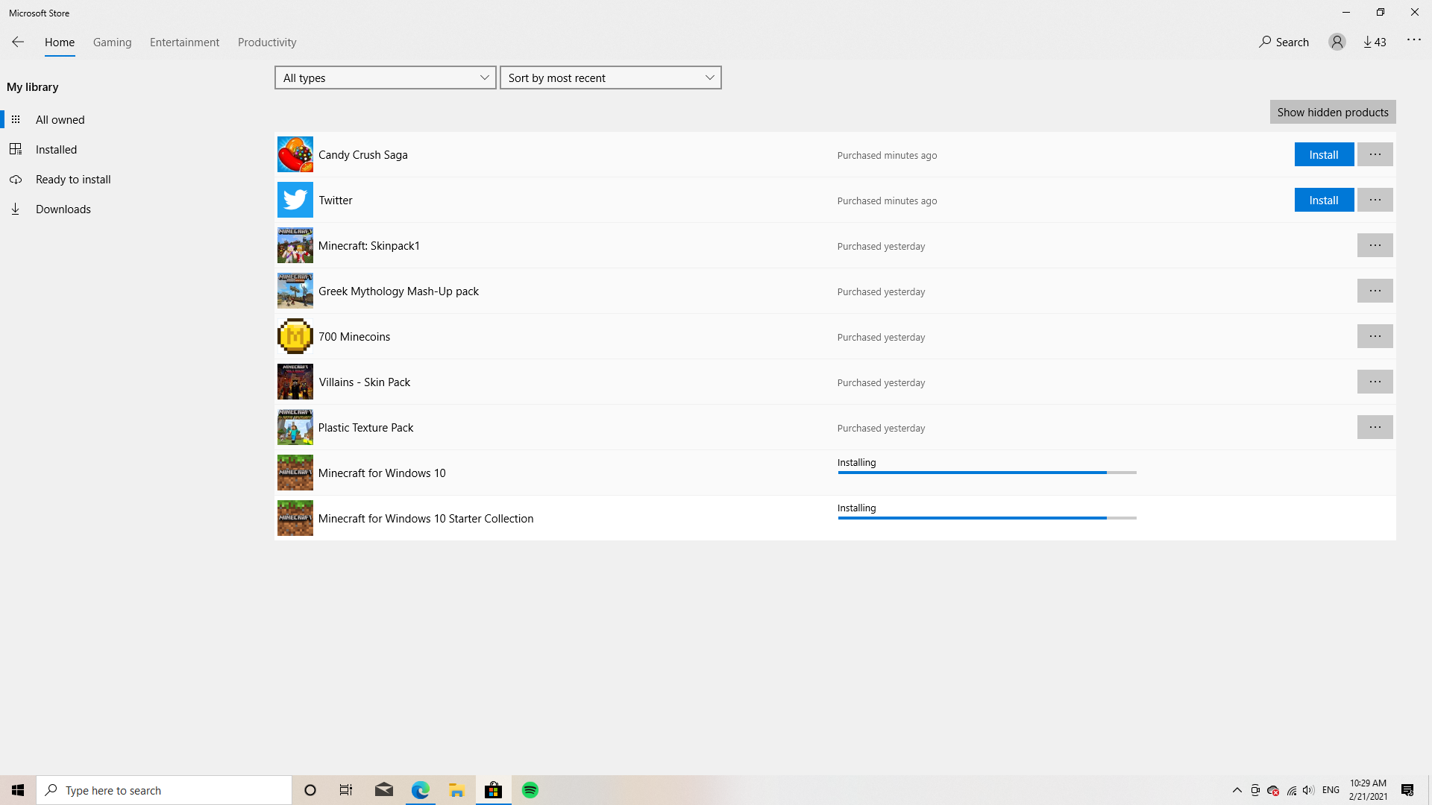Image resolution: width=1432 pixels, height=805 pixels.
Task: Open the volume control in system tray
Action: coord(1308,790)
